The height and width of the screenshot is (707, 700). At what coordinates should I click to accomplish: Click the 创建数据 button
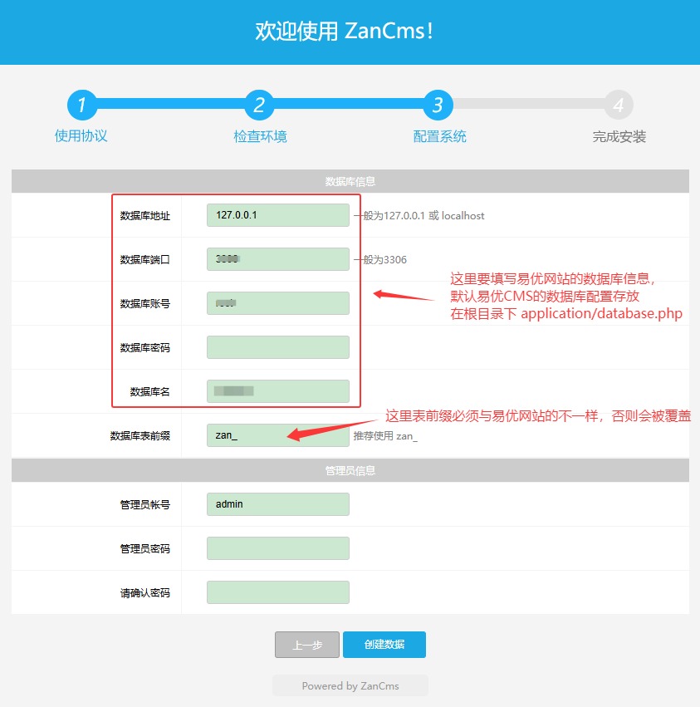pyautogui.click(x=384, y=645)
